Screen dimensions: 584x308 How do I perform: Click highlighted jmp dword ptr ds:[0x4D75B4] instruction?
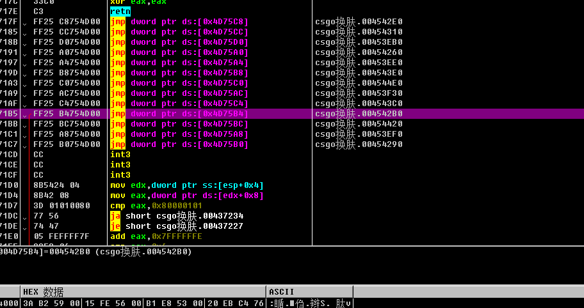[179, 114]
